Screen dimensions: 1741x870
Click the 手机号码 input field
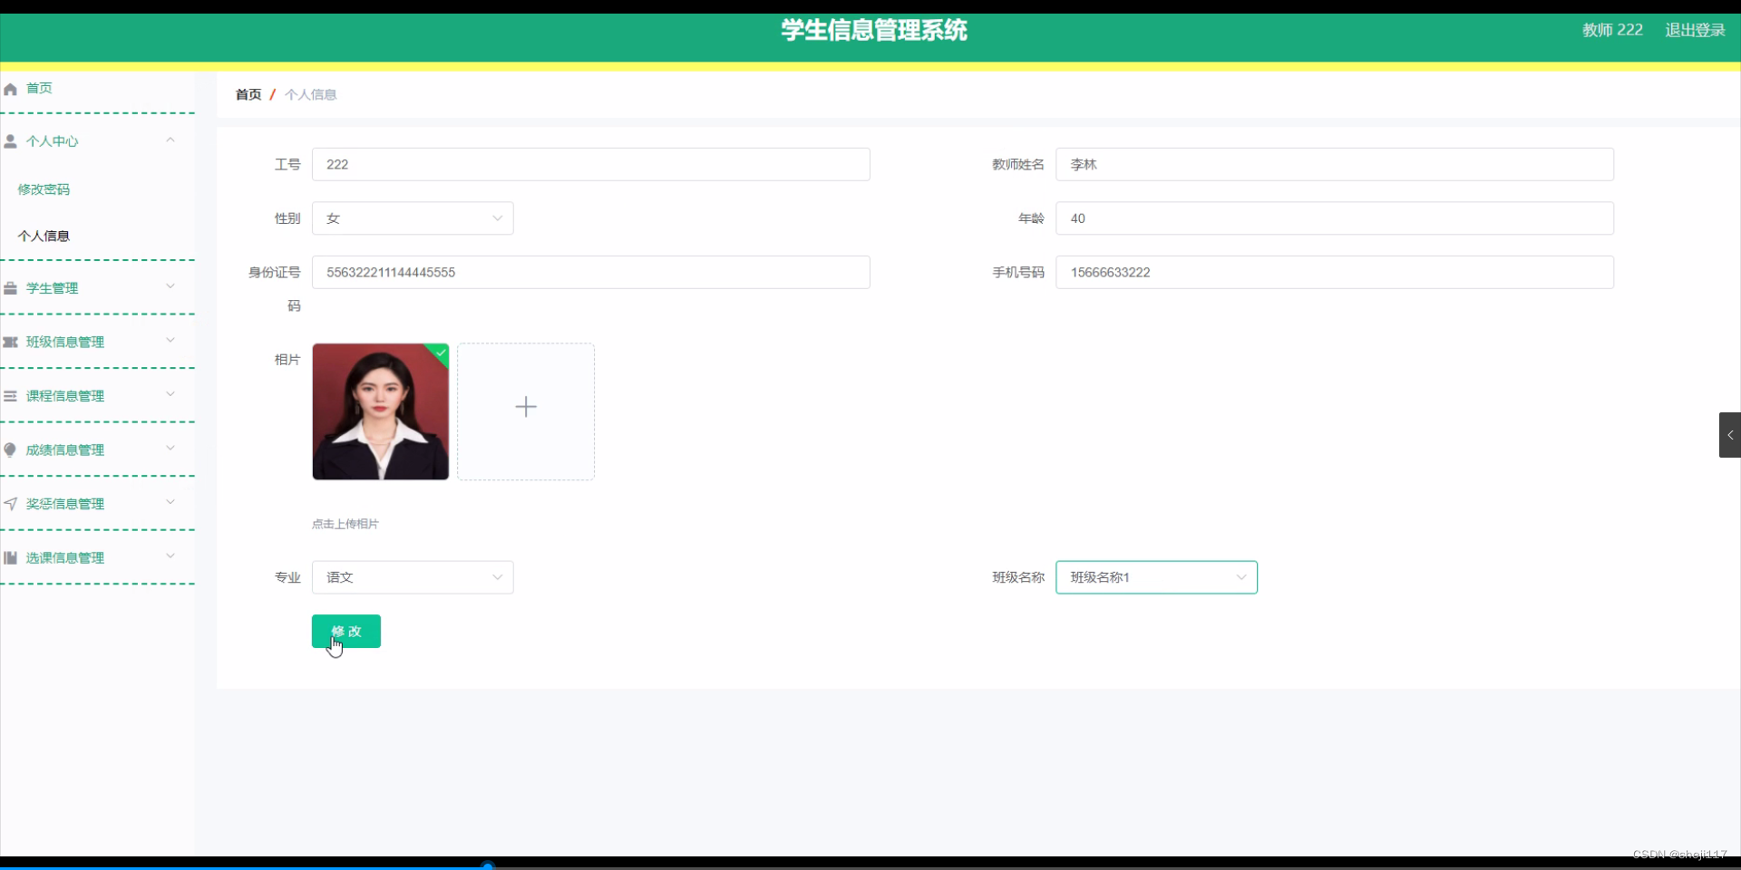[1335, 272]
